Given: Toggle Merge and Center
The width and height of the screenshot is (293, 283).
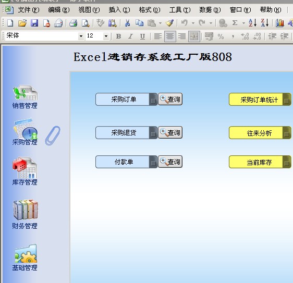Looking at the screenshot, I should [x=194, y=36].
